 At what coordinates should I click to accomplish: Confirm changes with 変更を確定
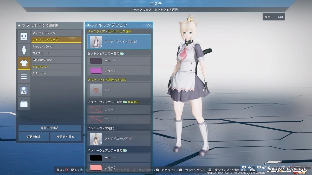pyautogui.click(x=34, y=137)
